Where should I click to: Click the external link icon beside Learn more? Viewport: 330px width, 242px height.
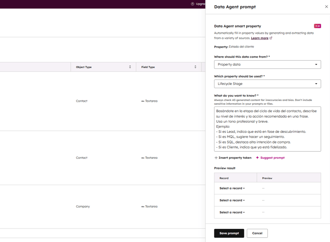[x=271, y=38]
